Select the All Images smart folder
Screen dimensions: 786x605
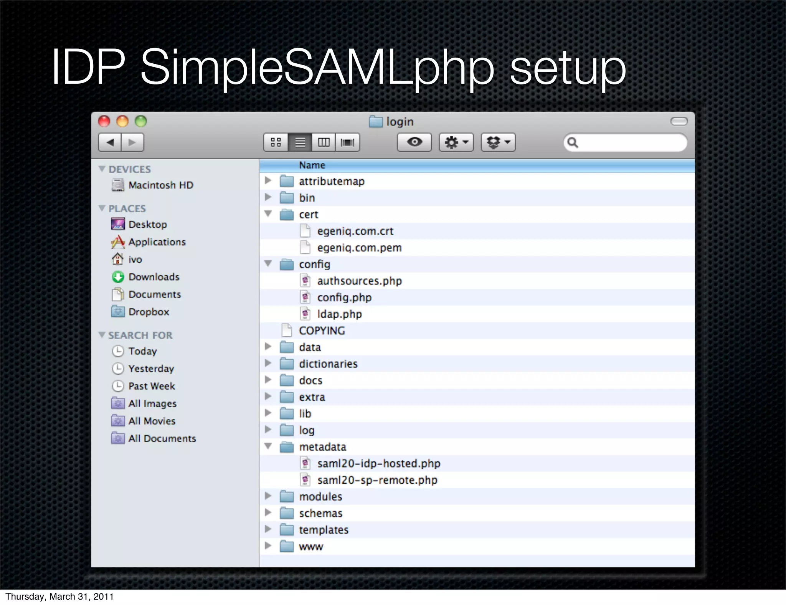(144, 403)
